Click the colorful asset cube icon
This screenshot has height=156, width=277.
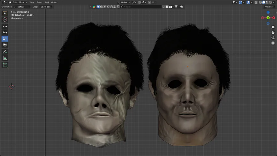tap(94, 7)
